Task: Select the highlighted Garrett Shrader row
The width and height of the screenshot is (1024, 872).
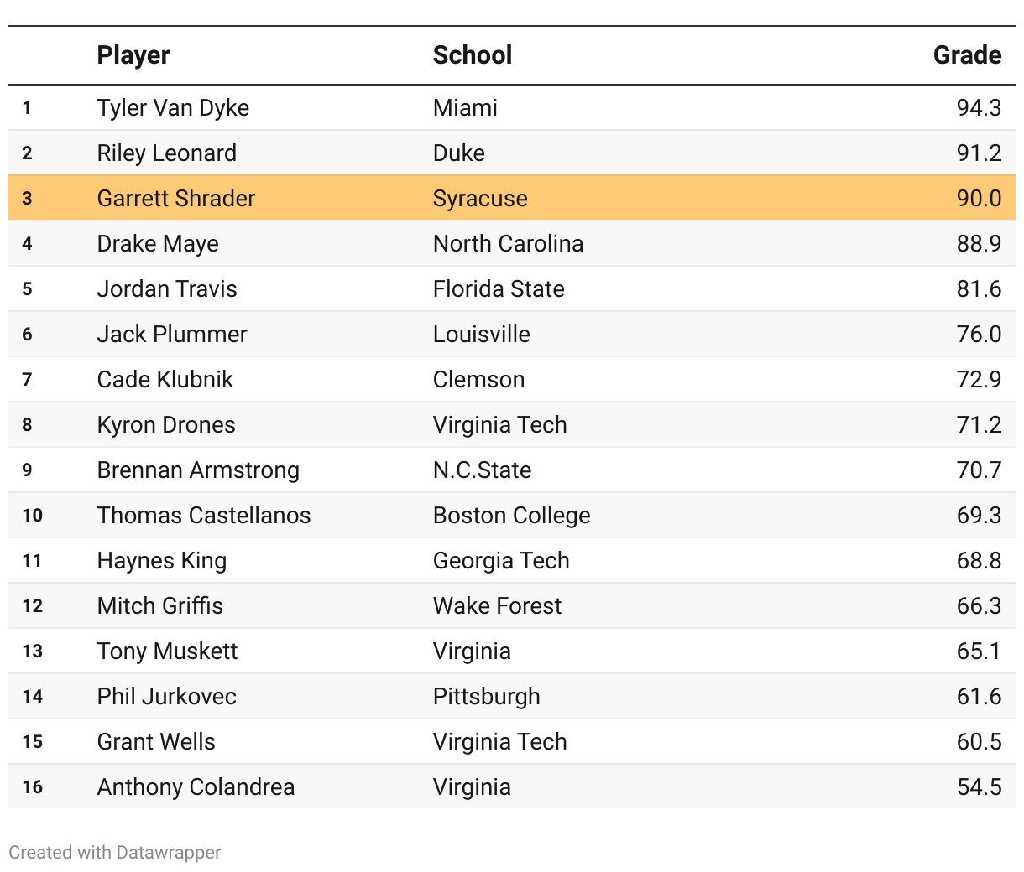Action: [512, 199]
